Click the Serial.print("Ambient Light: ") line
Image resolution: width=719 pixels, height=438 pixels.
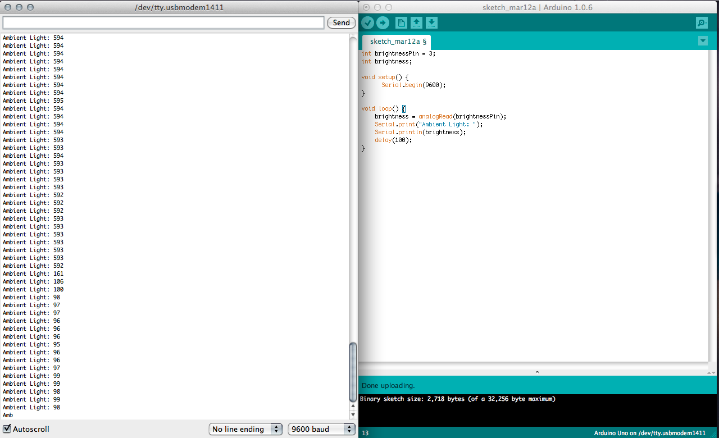point(429,124)
